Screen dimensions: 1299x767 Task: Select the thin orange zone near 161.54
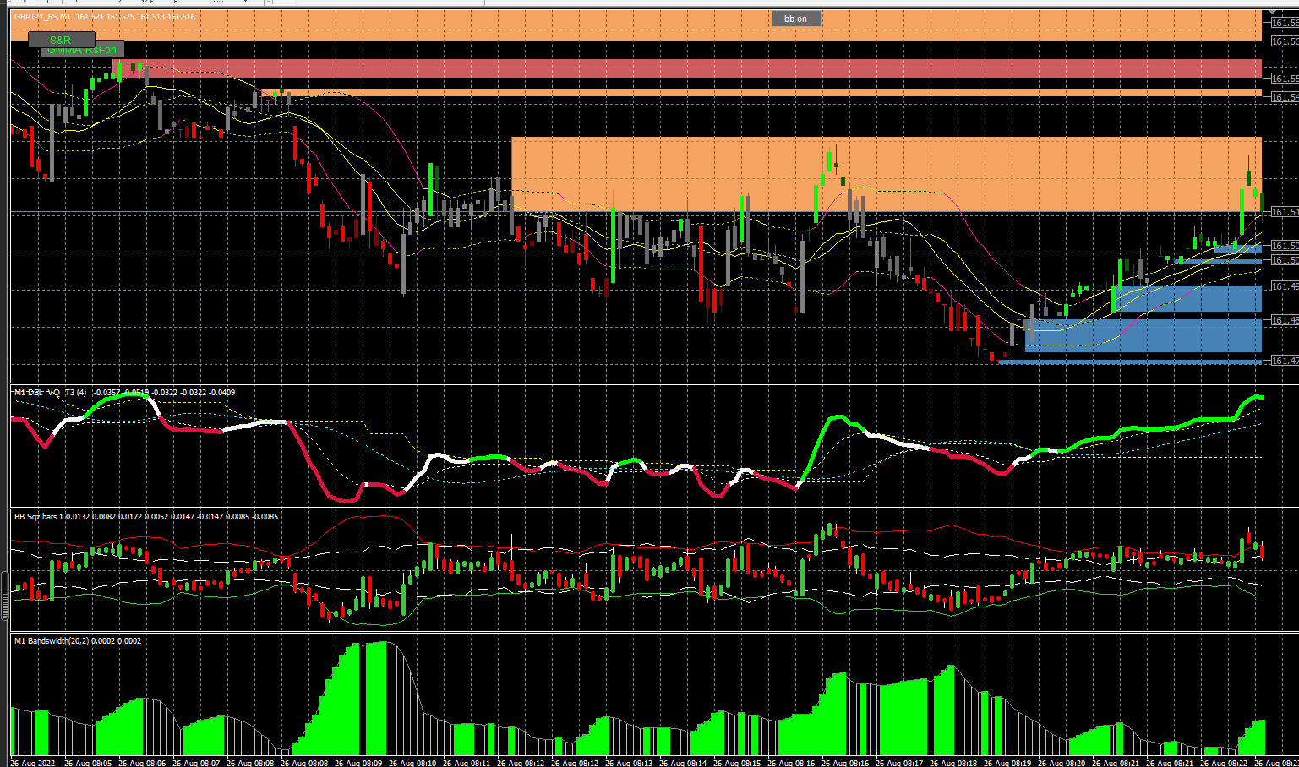tap(761, 93)
